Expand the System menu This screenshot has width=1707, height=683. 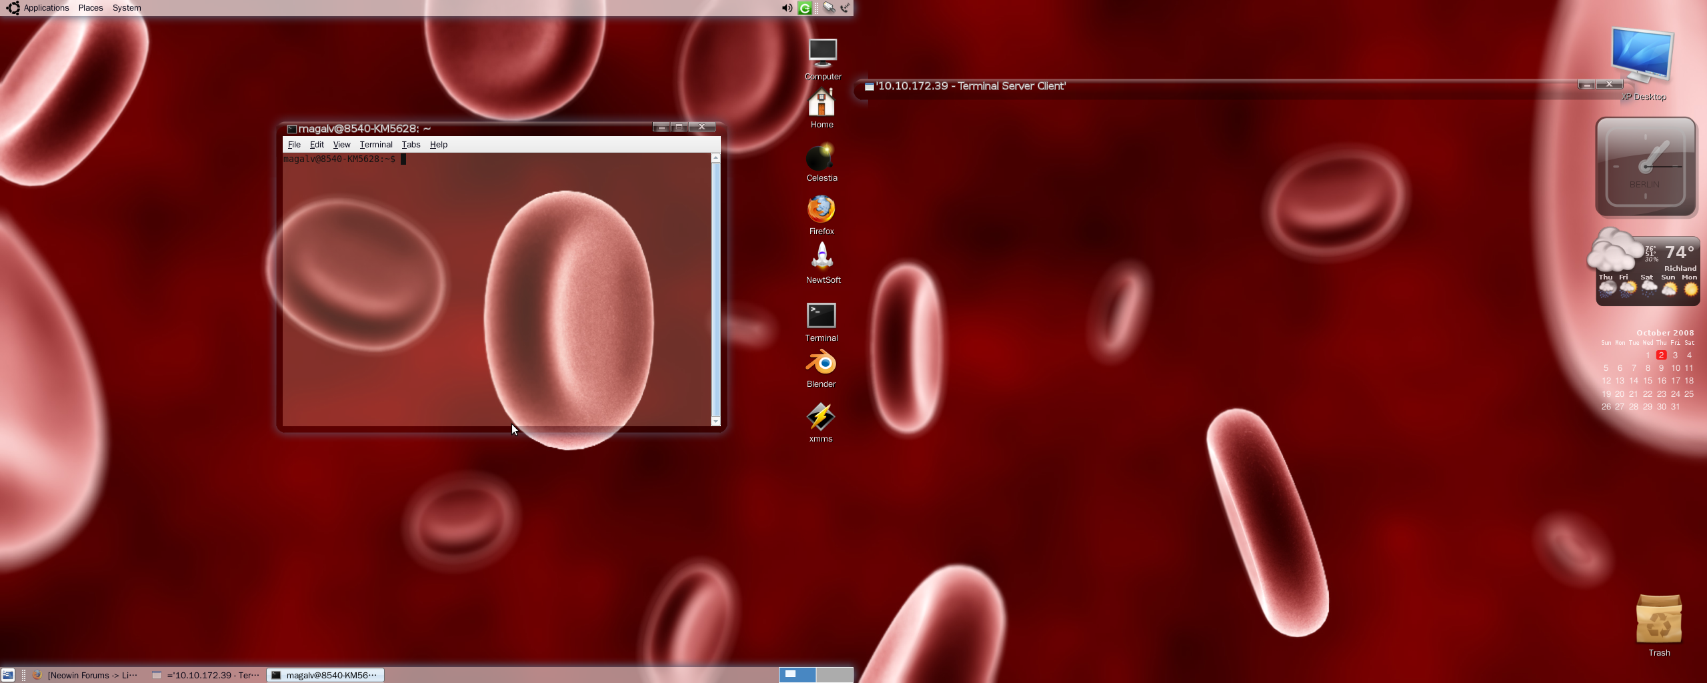(x=126, y=8)
